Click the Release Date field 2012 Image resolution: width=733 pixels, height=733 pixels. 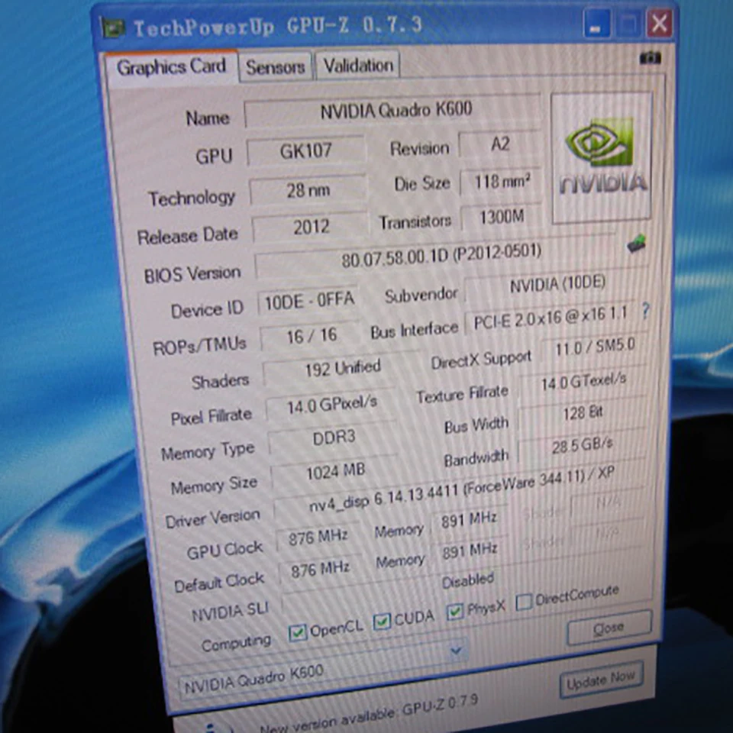tap(311, 228)
